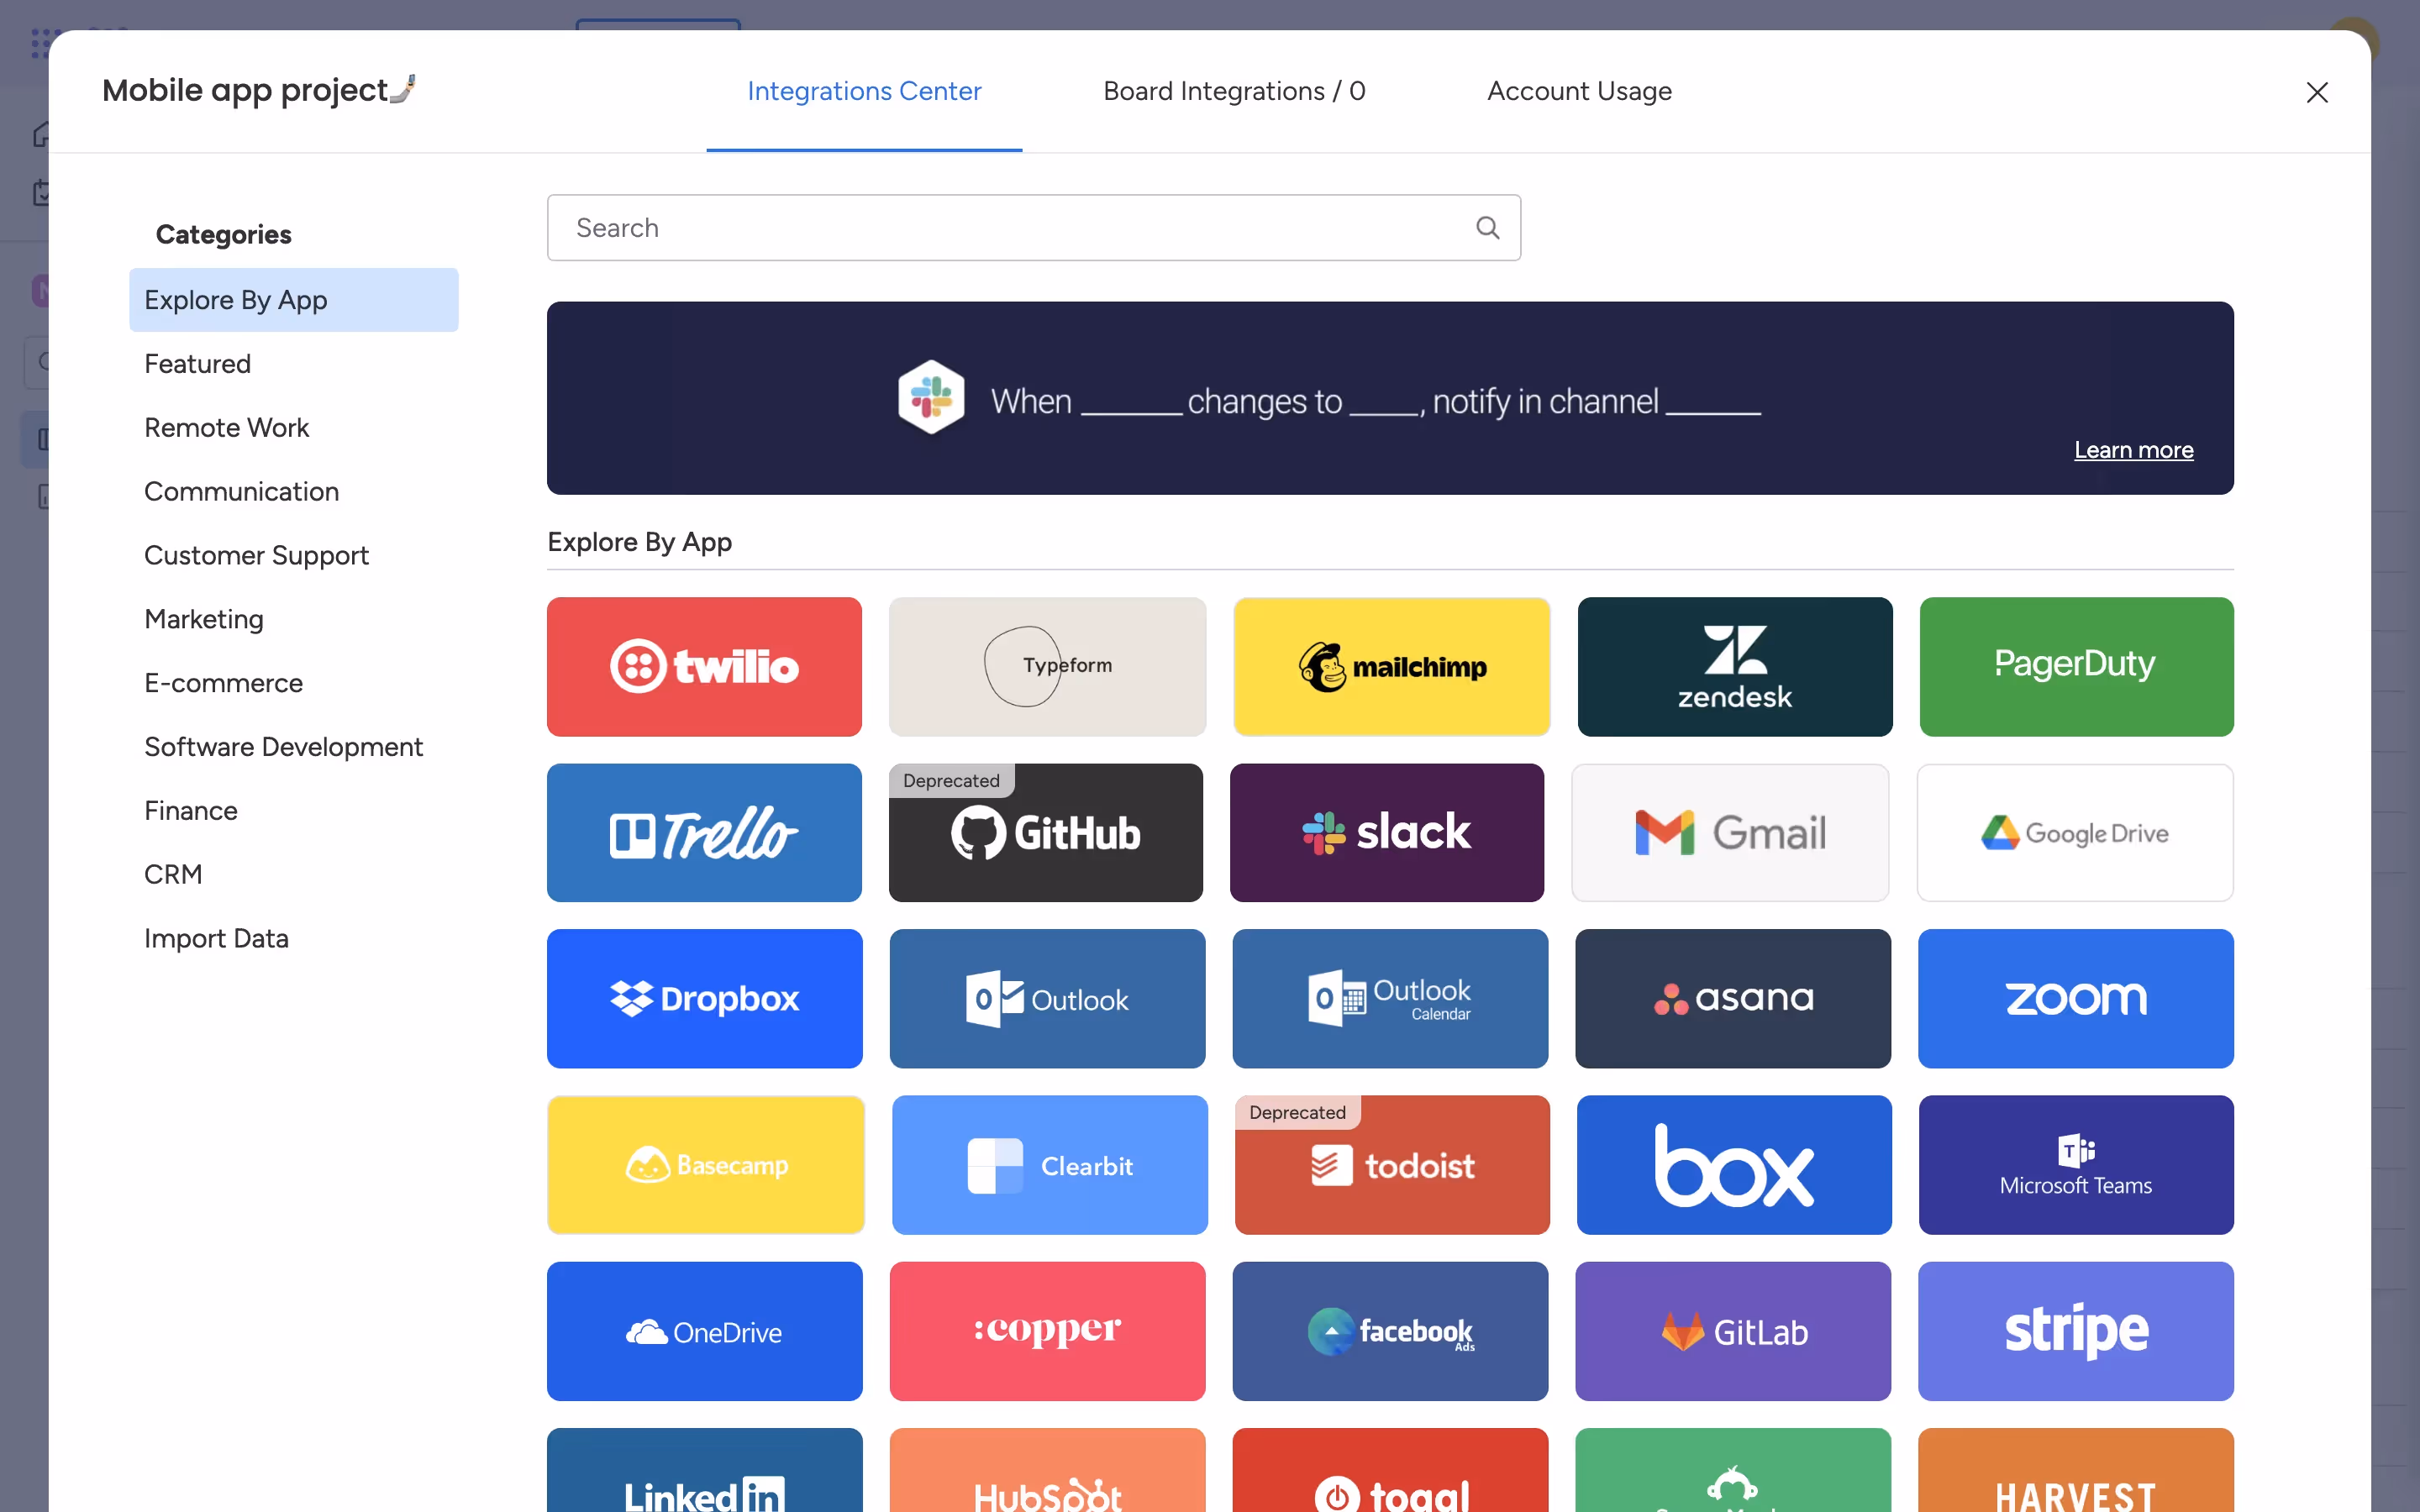Open the Account Usage tab
The height and width of the screenshot is (1512, 2420).
click(1579, 91)
